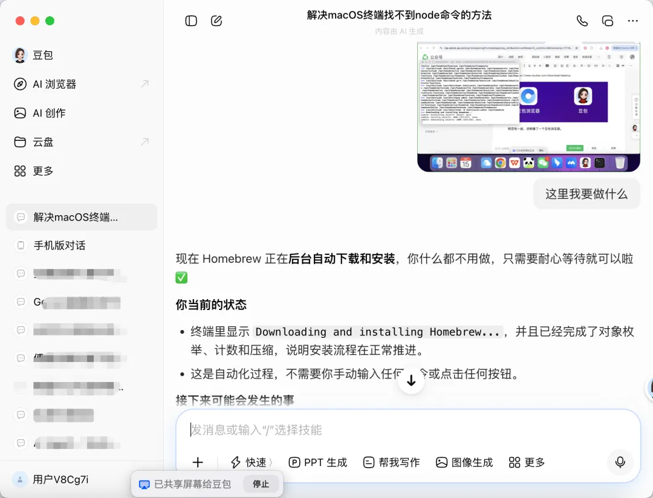The image size is (653, 498).
Task: Open the 手机版对话 conversation
Action: [x=59, y=245]
